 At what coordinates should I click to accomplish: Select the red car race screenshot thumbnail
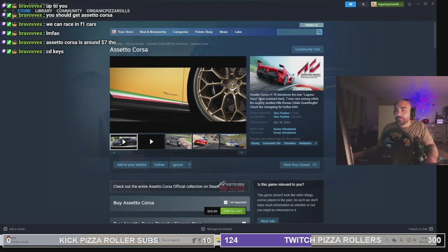pyautogui.click(x=206, y=142)
